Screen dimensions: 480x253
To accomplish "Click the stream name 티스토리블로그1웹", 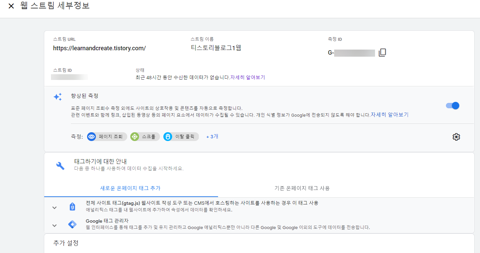I will point(216,48).
